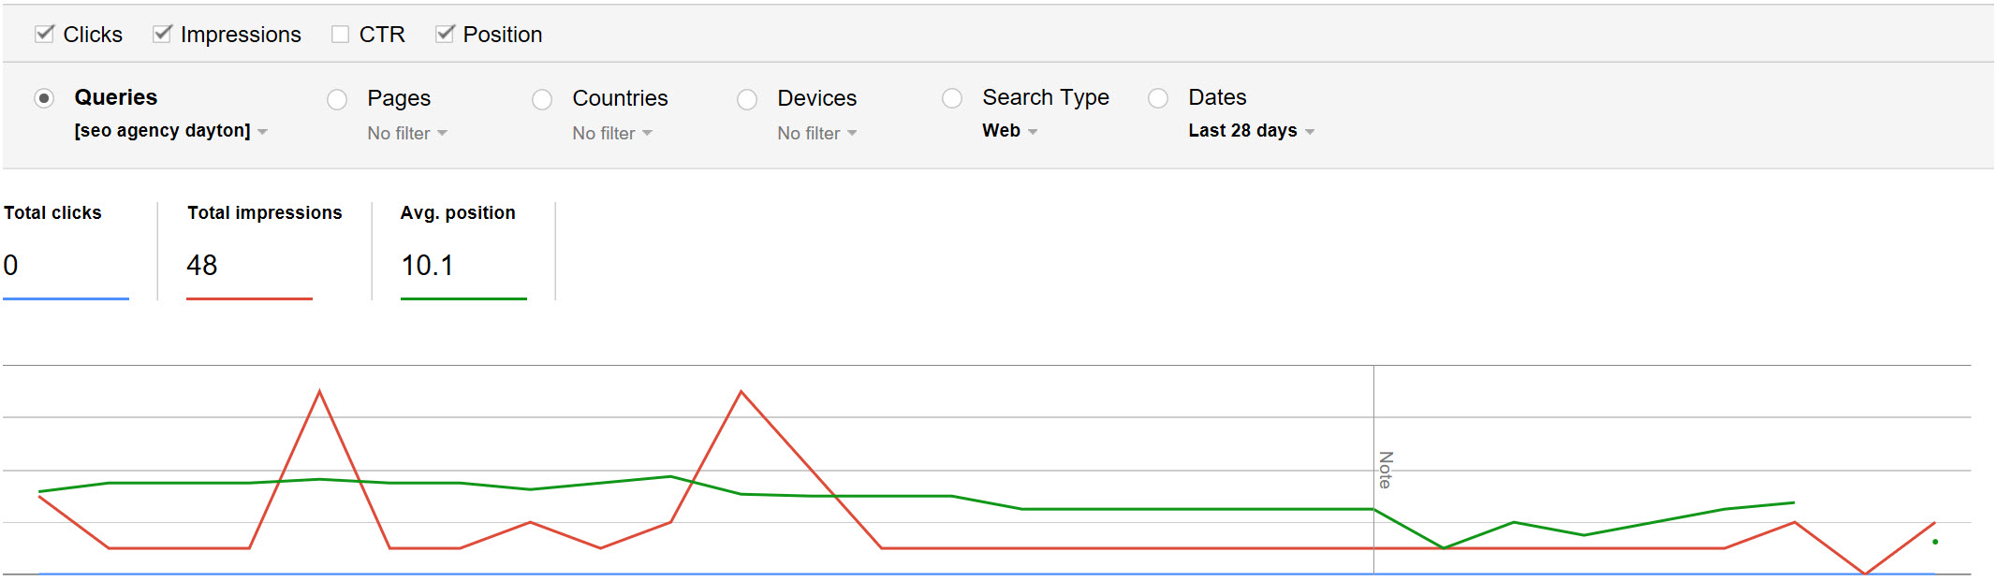
Task: Expand the Pages 'No filter' dropdown
Action: 407,133
